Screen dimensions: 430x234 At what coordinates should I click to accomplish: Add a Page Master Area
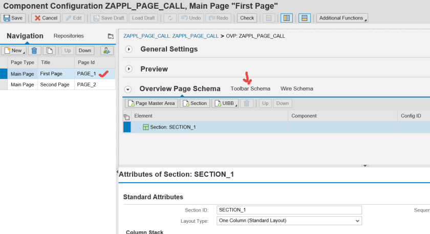click(x=152, y=103)
